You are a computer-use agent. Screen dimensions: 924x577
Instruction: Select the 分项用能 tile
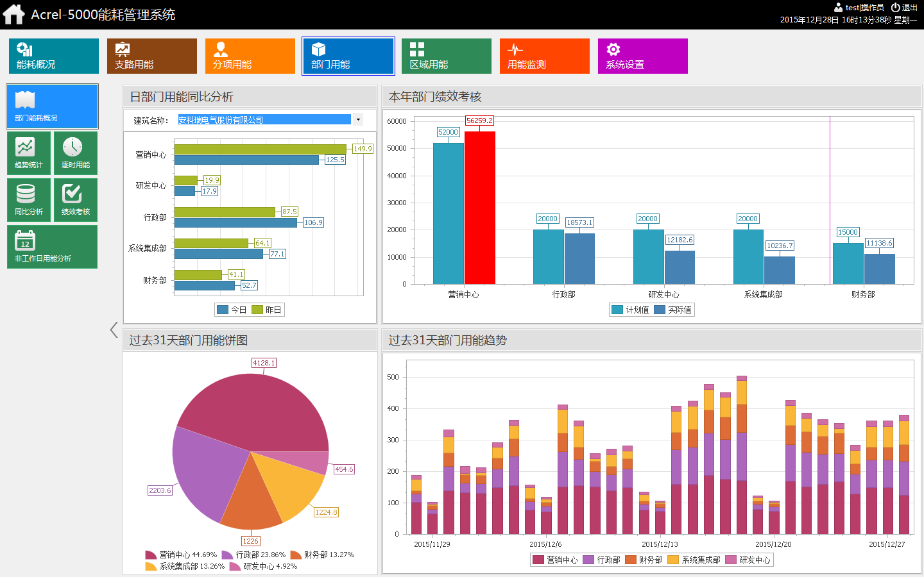tap(250, 56)
